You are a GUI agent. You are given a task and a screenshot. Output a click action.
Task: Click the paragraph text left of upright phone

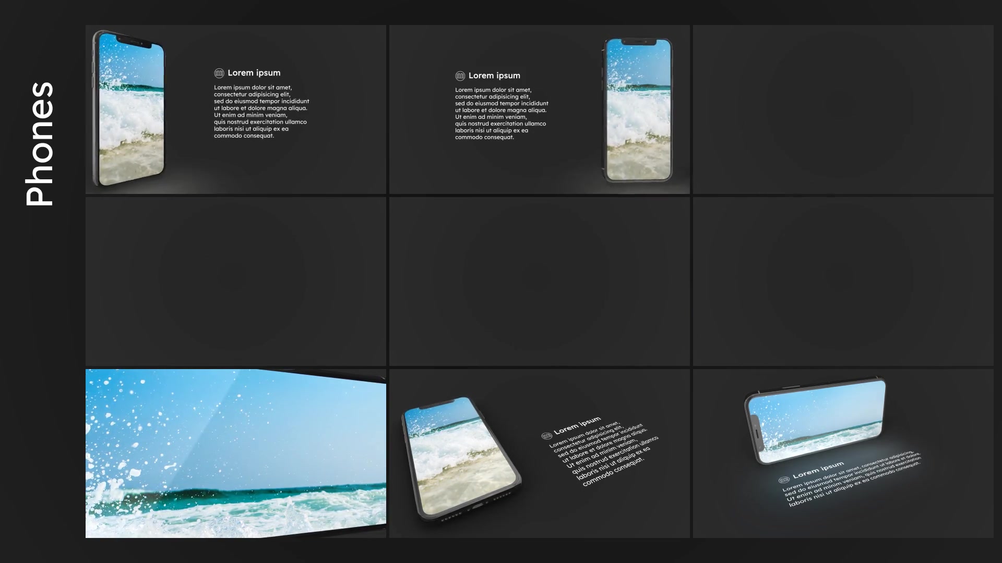pos(502,114)
